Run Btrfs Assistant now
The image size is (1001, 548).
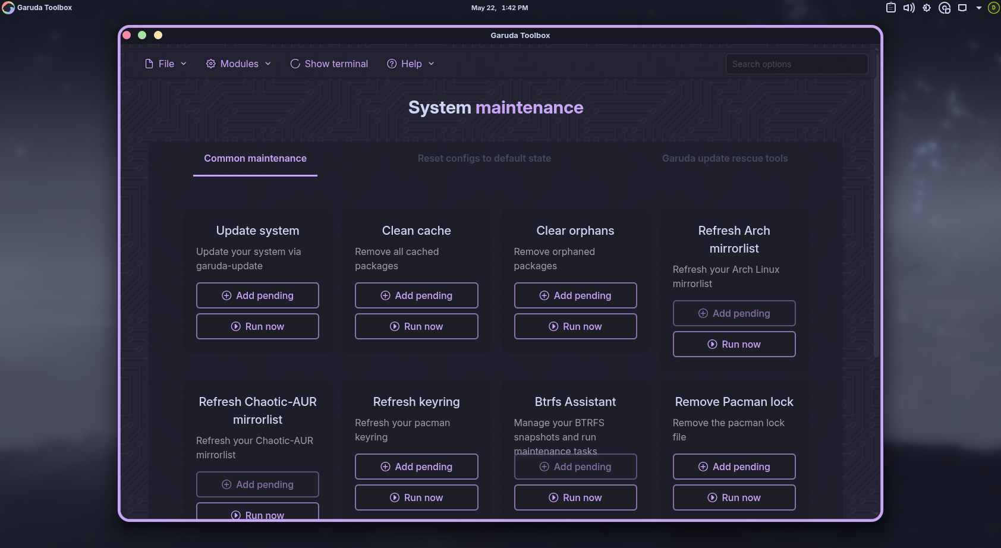coord(575,497)
